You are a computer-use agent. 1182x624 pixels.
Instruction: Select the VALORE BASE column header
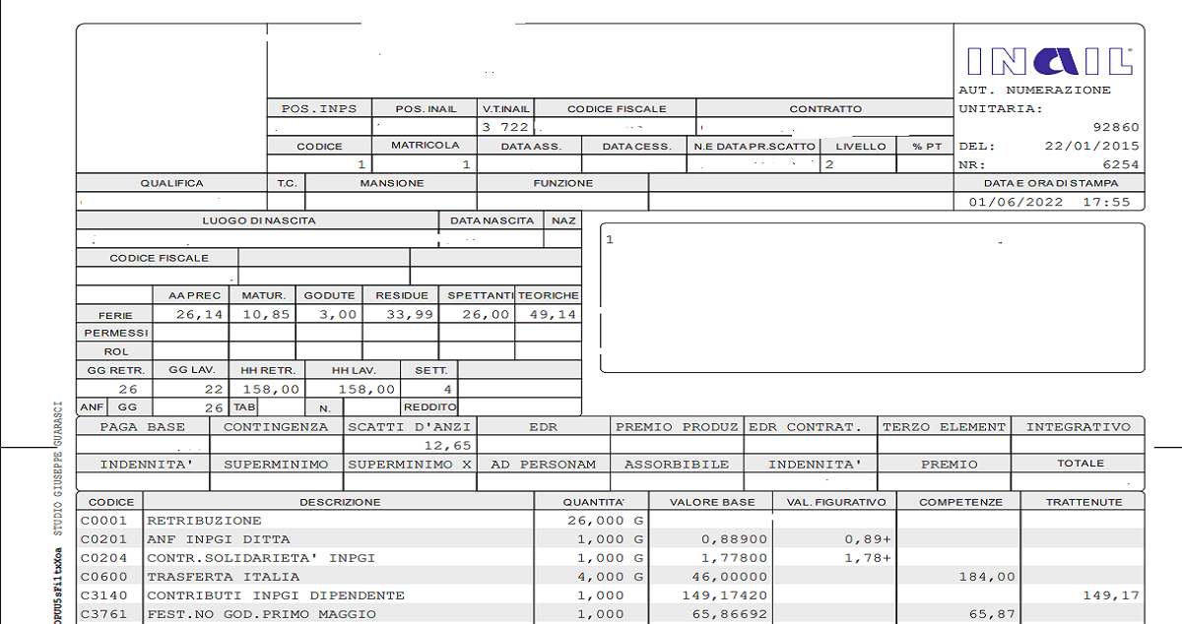712,502
